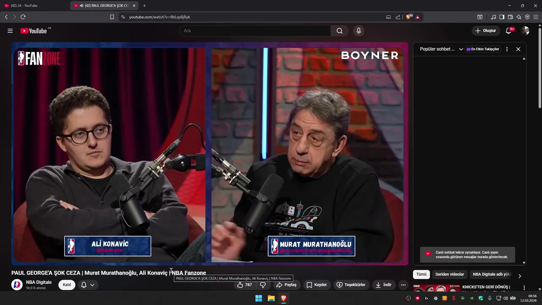Screen dimensions: 542x305
Task: Click the Katıl join button
Action: (x=67, y=285)
